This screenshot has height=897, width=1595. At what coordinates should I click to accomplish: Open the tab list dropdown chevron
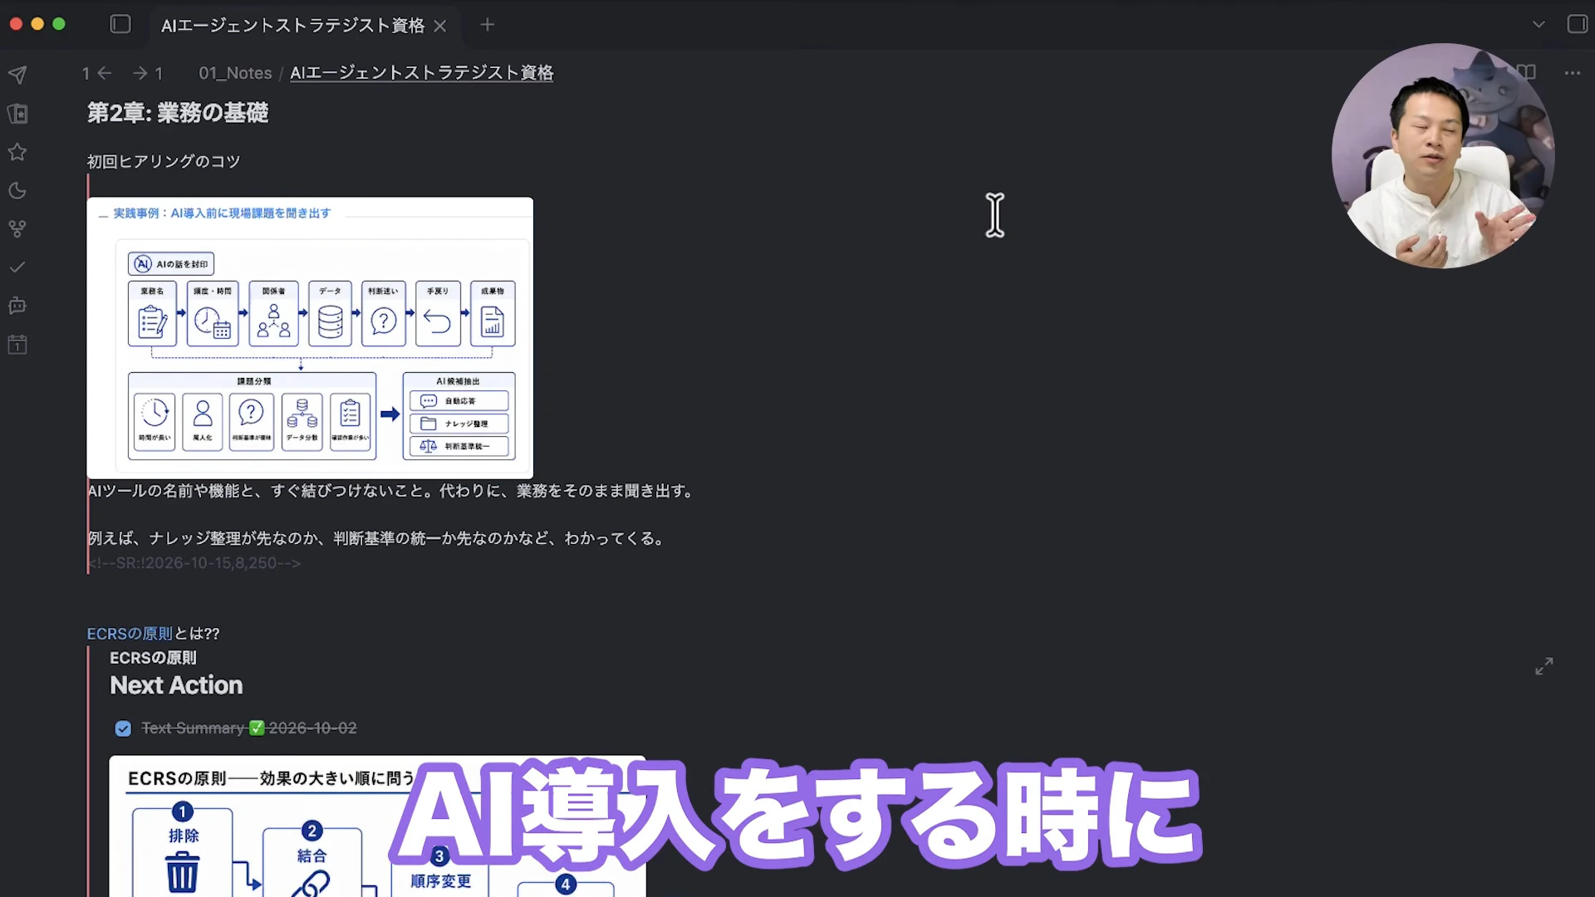tap(1539, 25)
